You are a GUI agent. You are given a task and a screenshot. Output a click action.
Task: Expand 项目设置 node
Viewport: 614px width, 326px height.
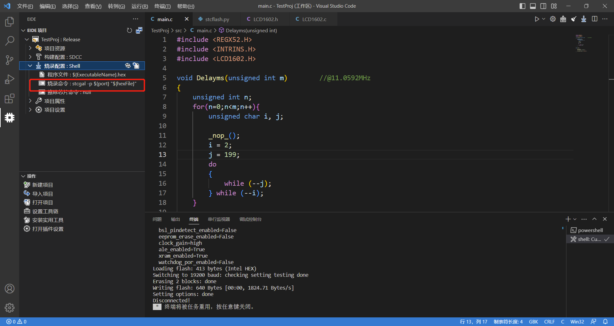[30, 110]
